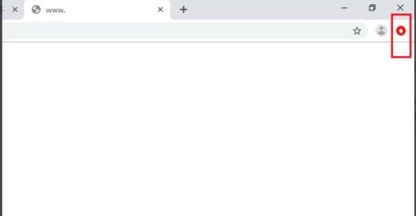This screenshot has height=216, width=416.
Task: Select the tab titled www.
Action: pos(98,10)
